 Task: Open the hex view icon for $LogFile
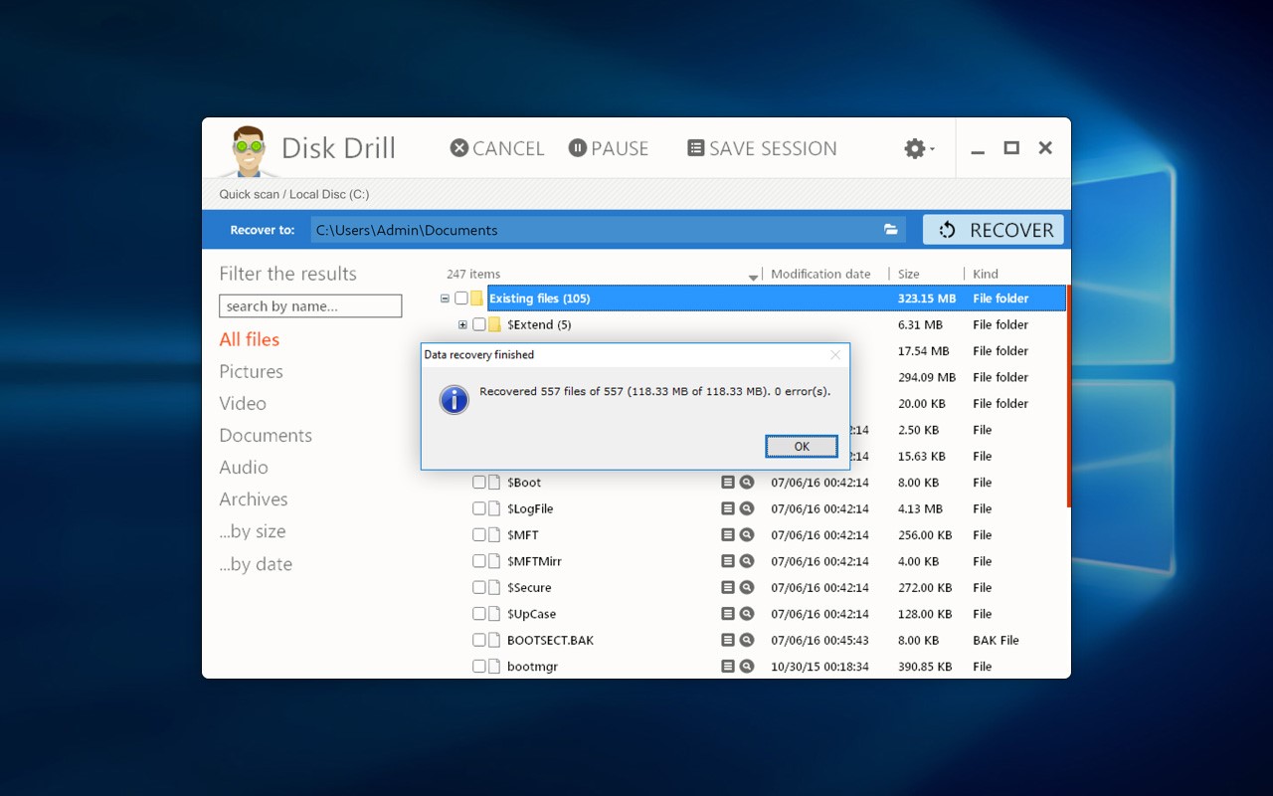coord(728,508)
